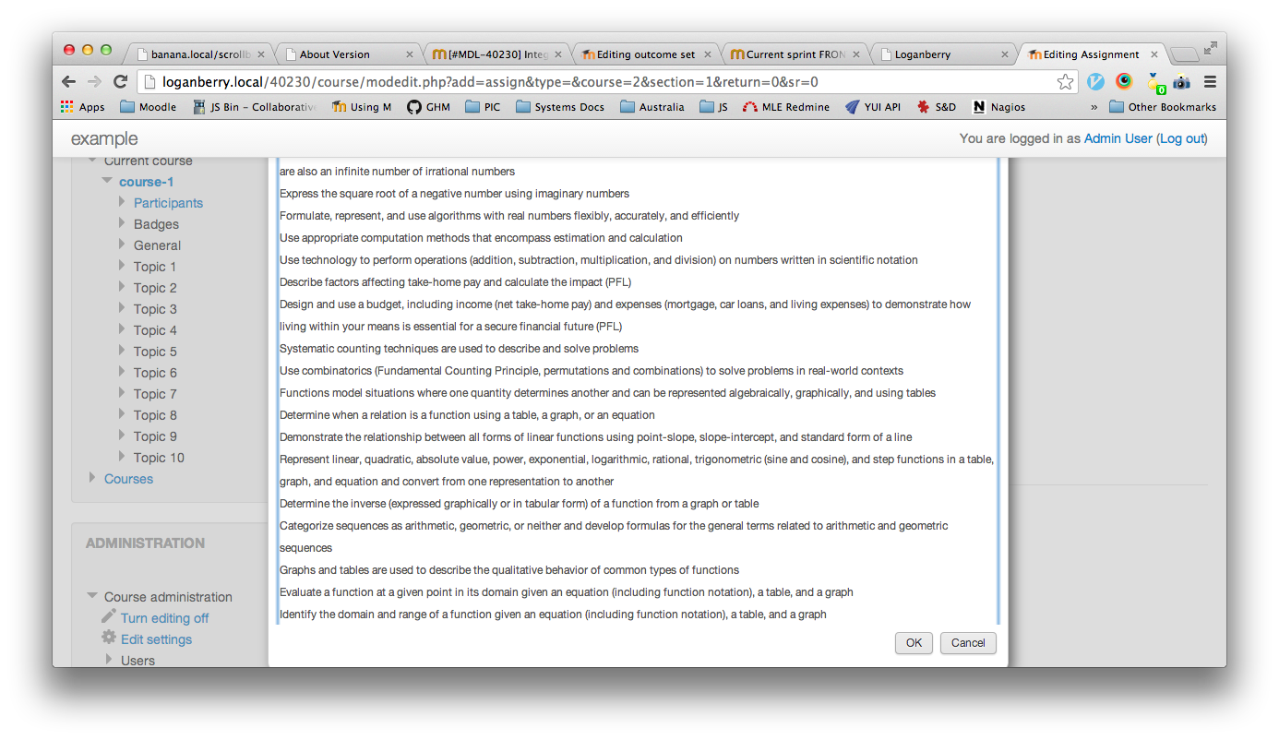Screen dimensions: 1279x740
Task: Confirm the dialog with OK
Action: (914, 643)
